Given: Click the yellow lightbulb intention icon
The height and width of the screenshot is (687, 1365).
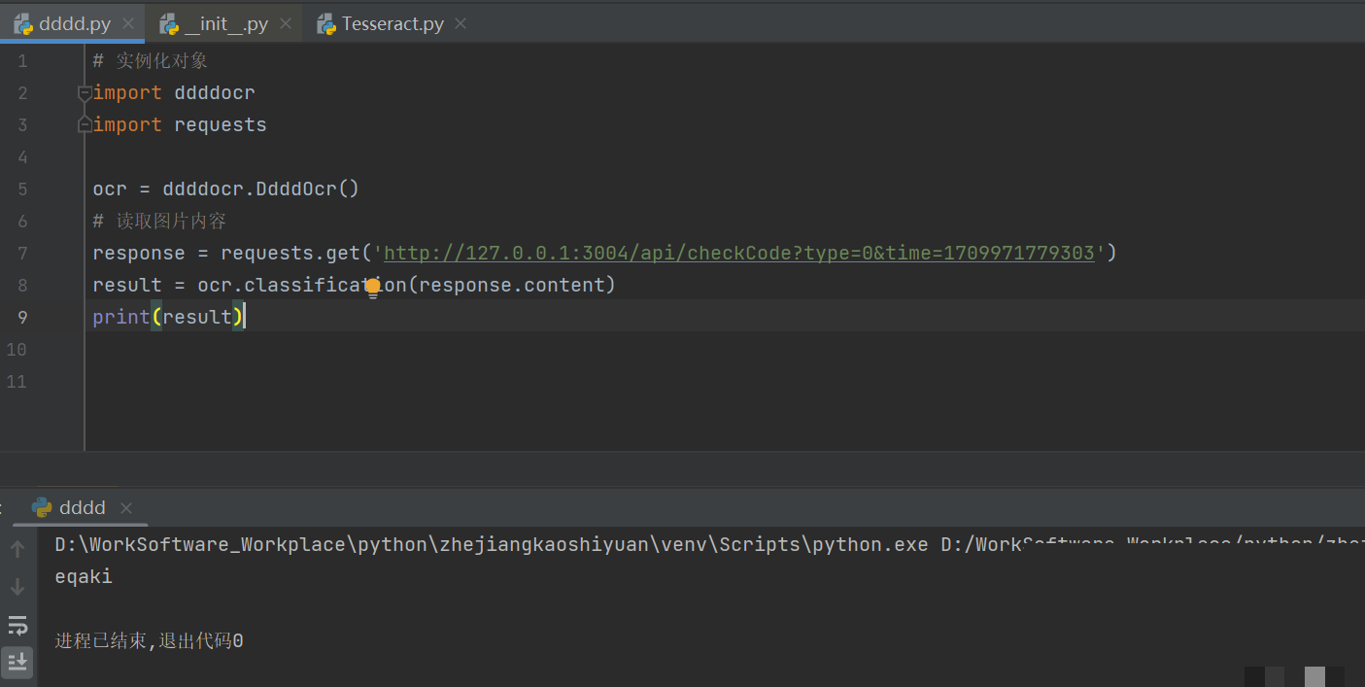Looking at the screenshot, I should pos(373,287).
